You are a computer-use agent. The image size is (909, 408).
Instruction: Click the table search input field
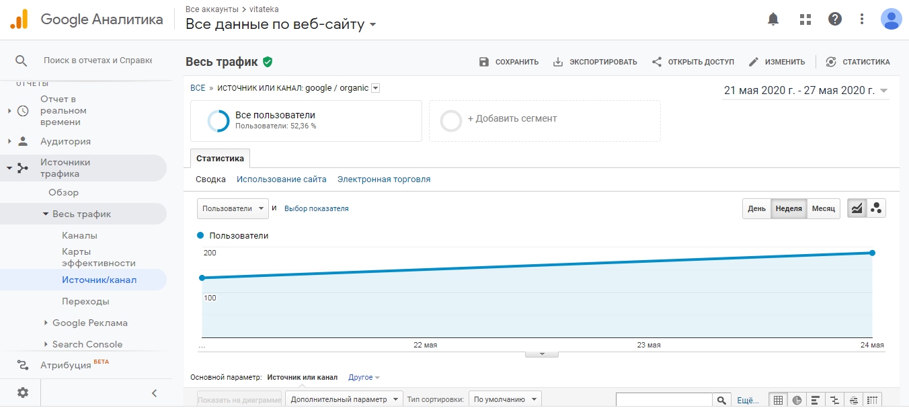point(664,400)
